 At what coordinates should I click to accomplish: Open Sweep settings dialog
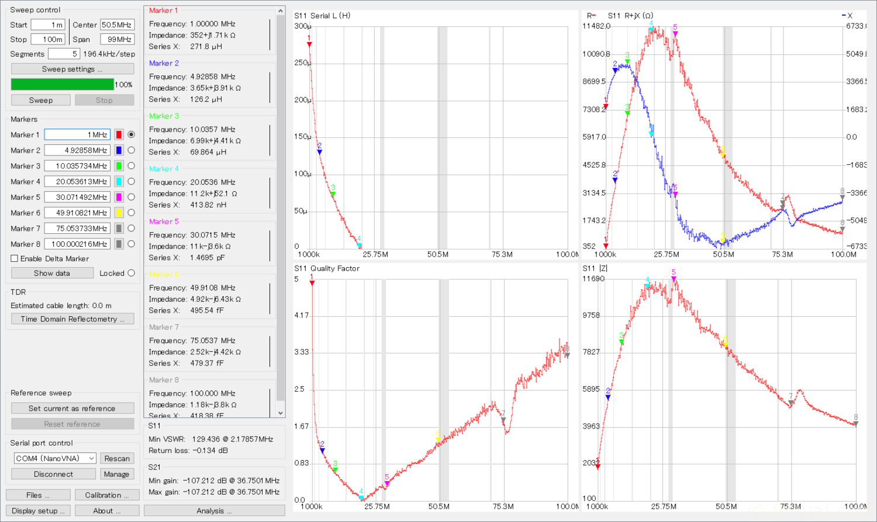[x=72, y=69]
